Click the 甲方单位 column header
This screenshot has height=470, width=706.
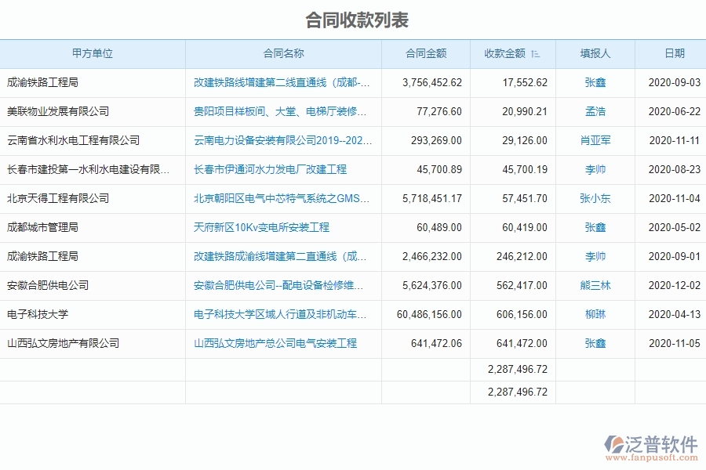pos(93,53)
